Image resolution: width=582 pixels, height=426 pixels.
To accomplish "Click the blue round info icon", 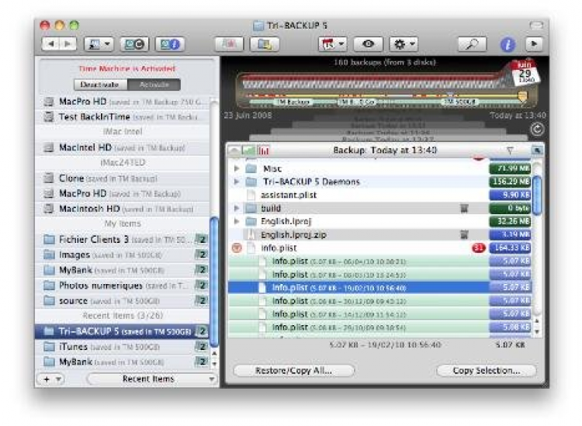I will click(508, 44).
